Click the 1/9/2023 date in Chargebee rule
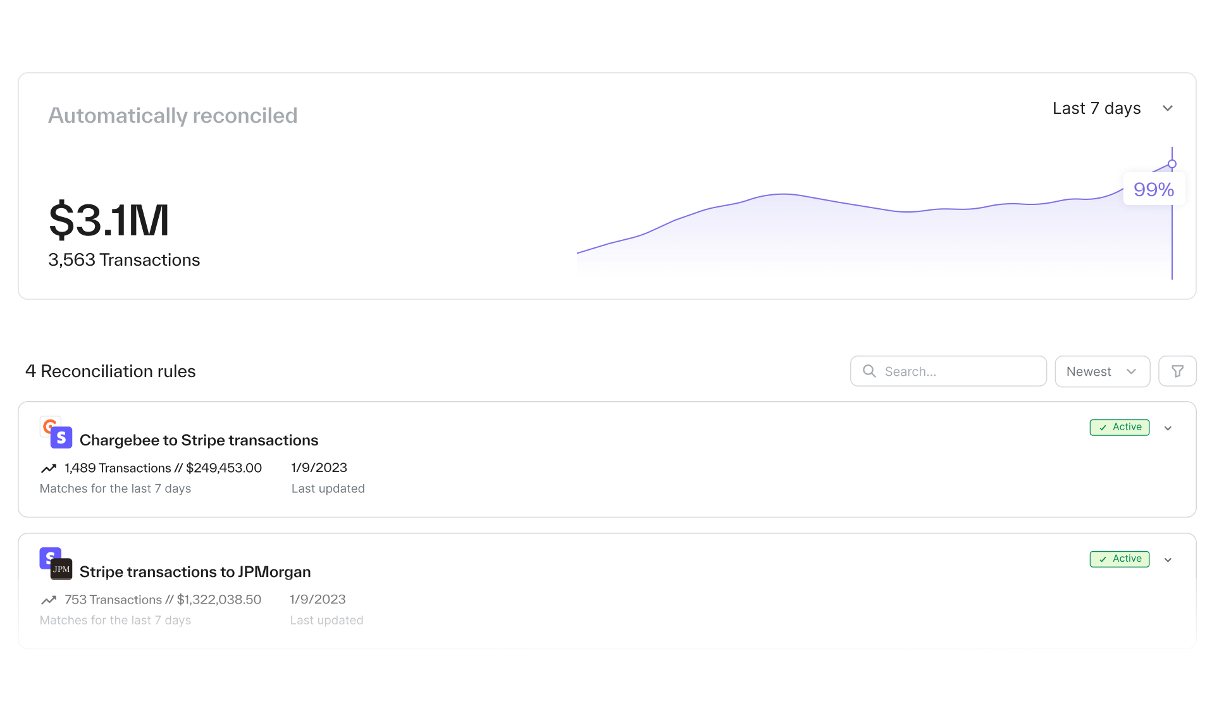1212x701 pixels. [x=319, y=468]
